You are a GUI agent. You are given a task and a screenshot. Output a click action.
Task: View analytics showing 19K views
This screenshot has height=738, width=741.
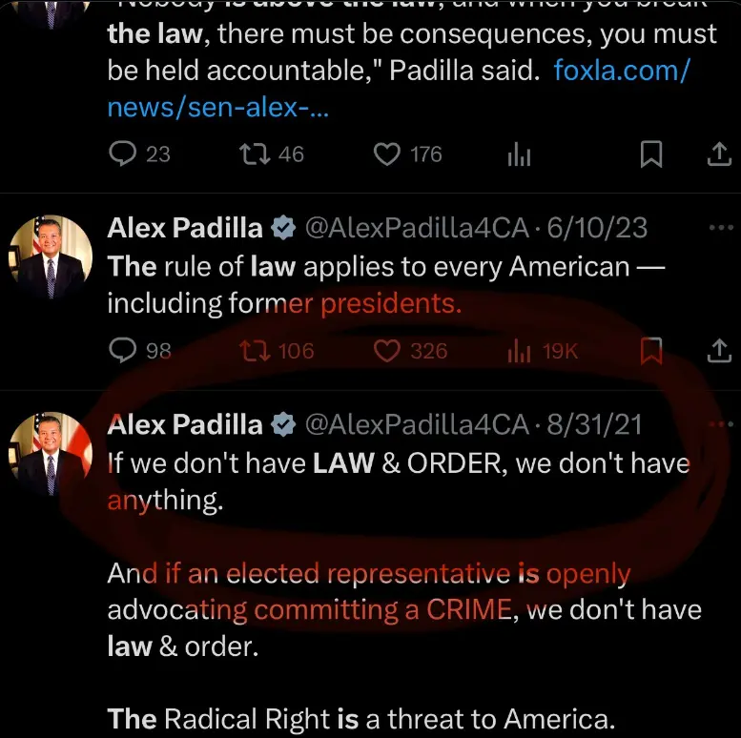coord(519,351)
